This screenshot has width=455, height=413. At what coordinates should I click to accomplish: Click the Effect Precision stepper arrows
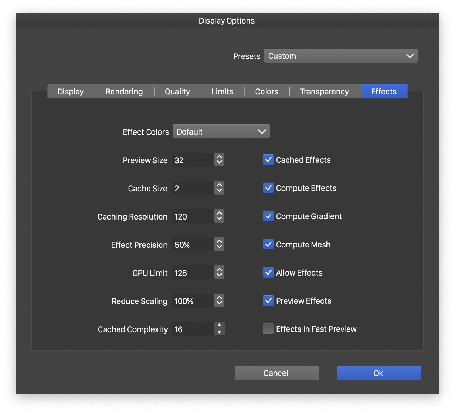[219, 244]
